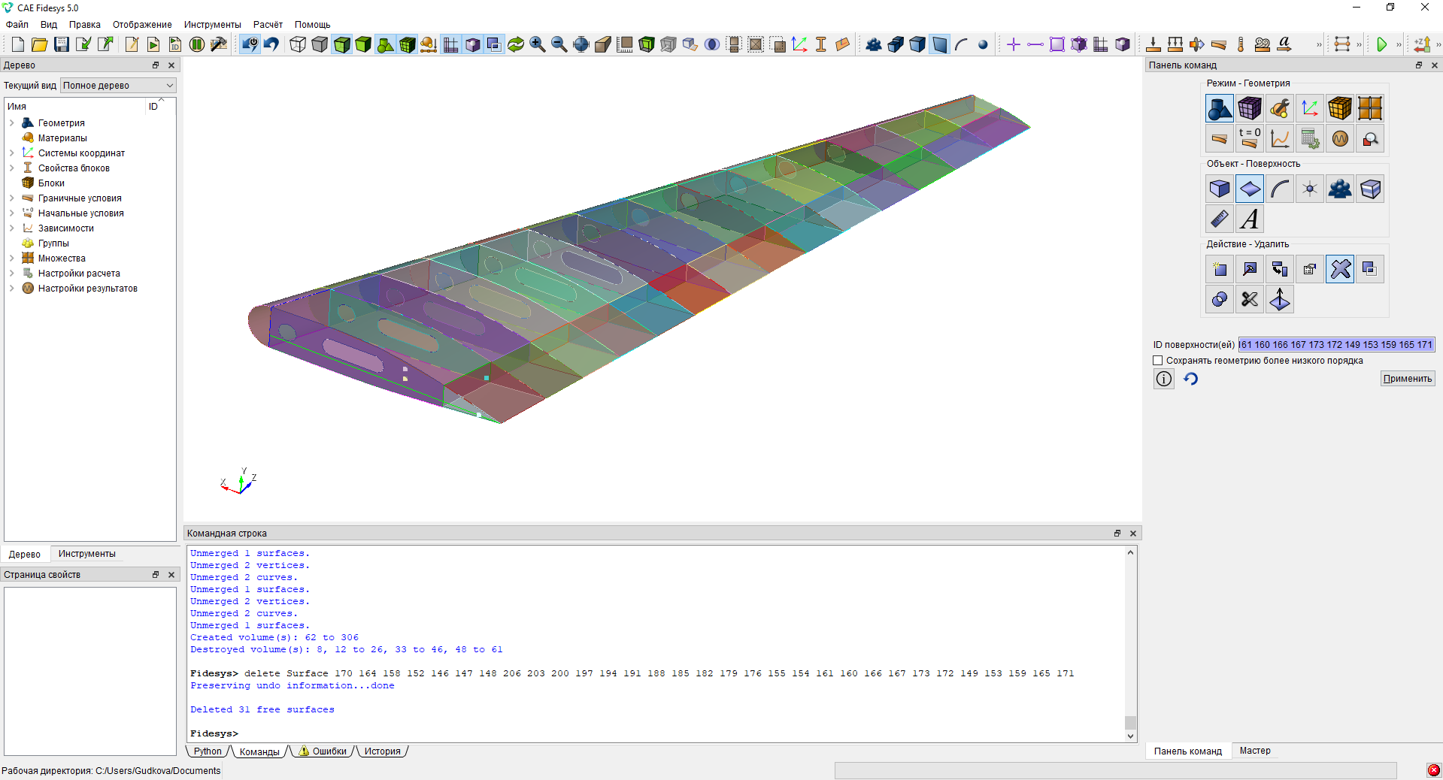
Task: Create a new file from toolbar
Action: [18, 44]
